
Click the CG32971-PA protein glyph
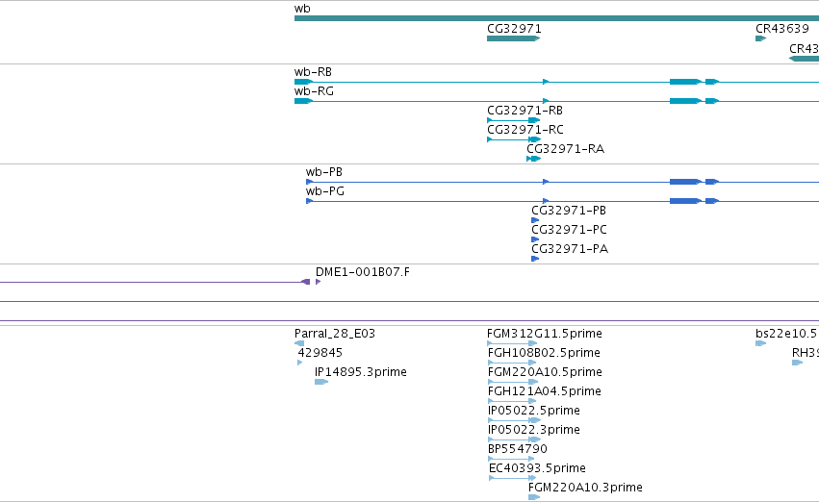(535, 259)
